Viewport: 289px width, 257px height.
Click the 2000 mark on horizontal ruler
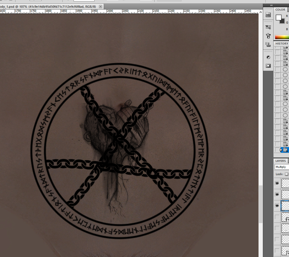110,11
